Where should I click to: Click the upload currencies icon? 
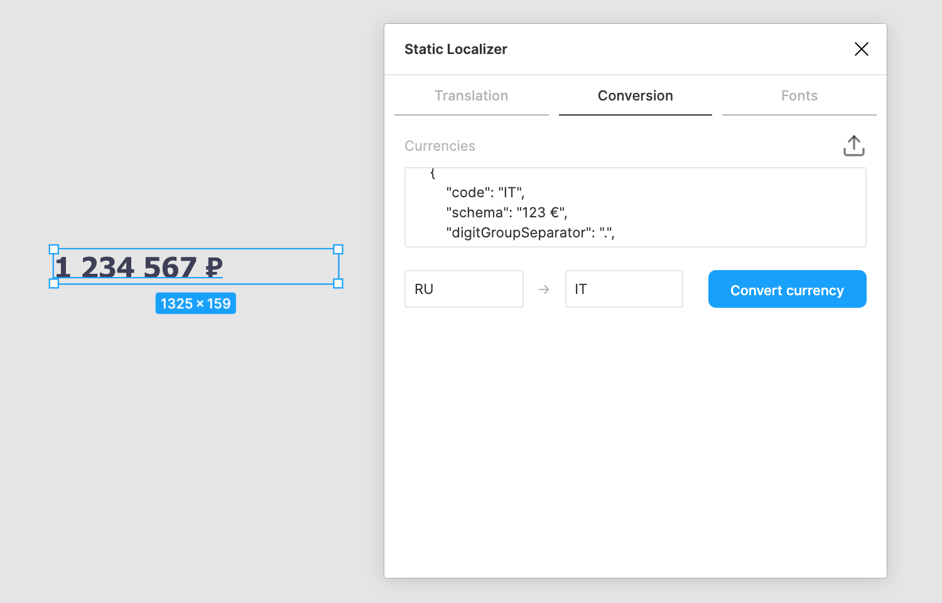coord(853,146)
